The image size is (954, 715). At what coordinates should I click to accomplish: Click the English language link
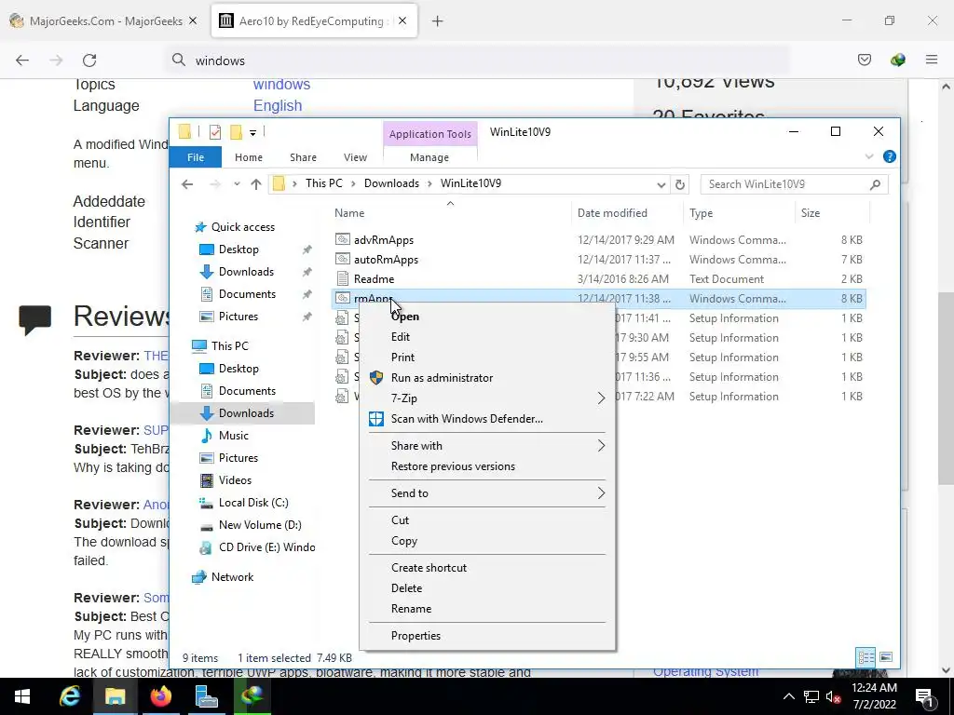278,105
